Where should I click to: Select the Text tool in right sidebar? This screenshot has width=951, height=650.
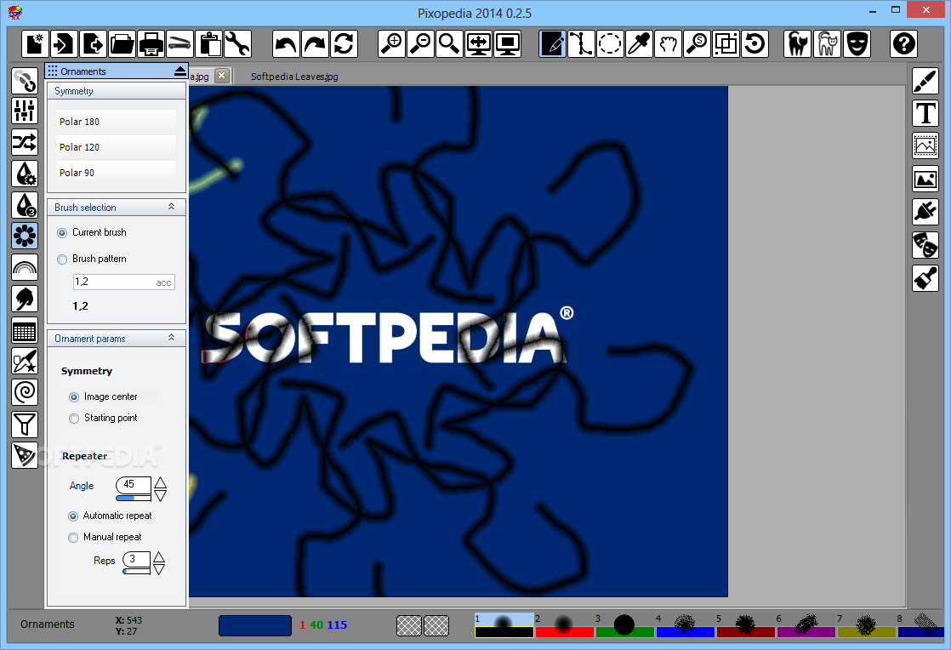pos(925,113)
